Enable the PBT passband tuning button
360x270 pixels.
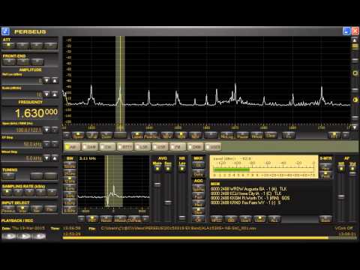[92, 219]
